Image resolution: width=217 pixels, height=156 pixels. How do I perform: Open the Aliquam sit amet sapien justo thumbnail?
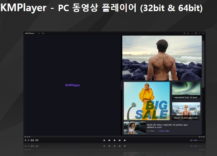tap(186, 111)
